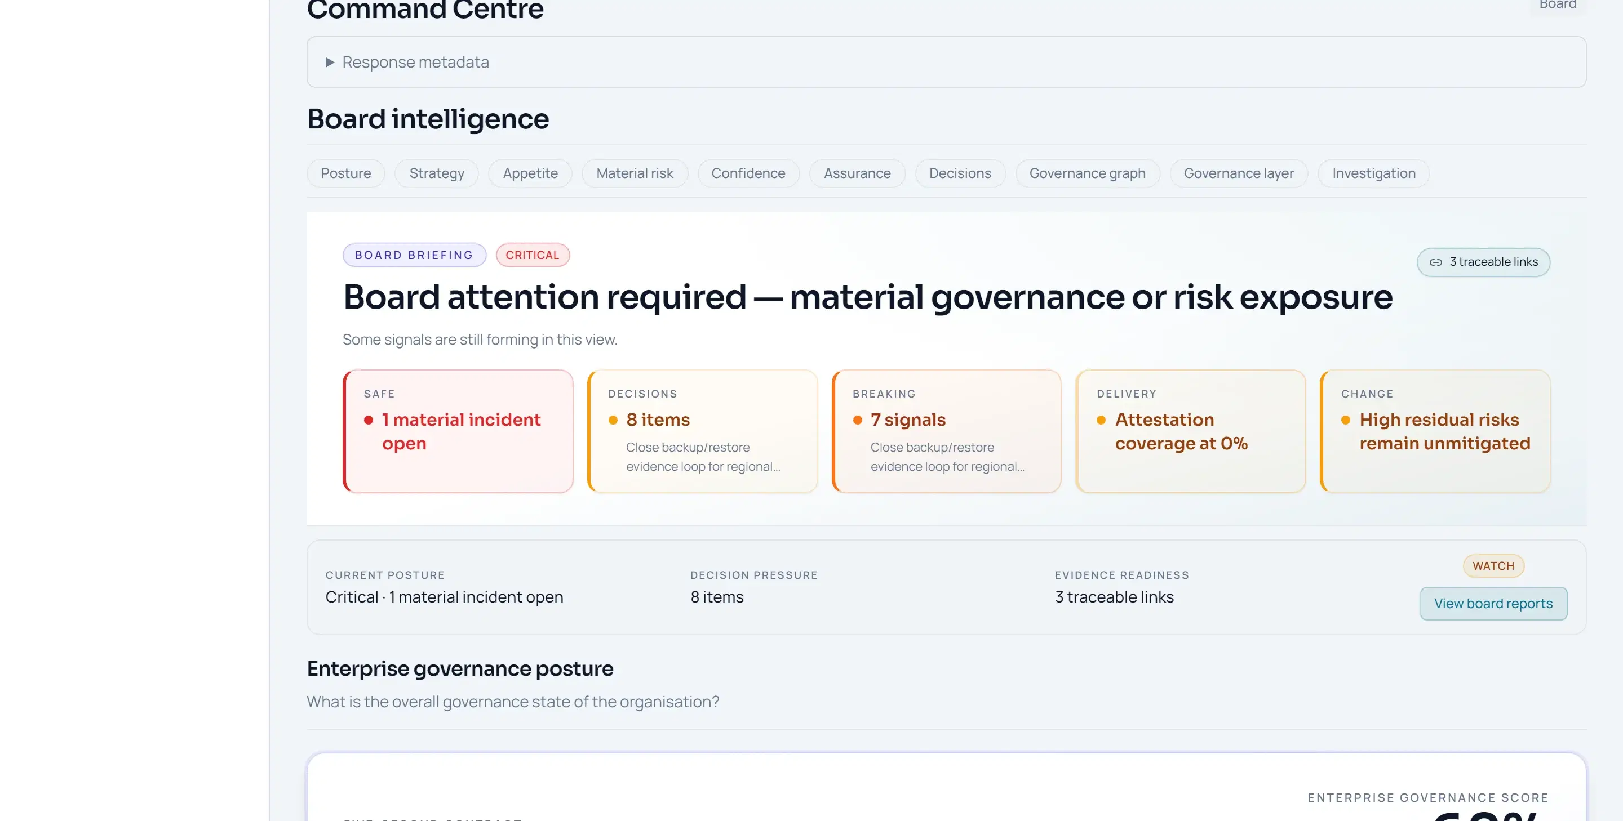
Task: Open the Decisions chip
Action: 960,173
